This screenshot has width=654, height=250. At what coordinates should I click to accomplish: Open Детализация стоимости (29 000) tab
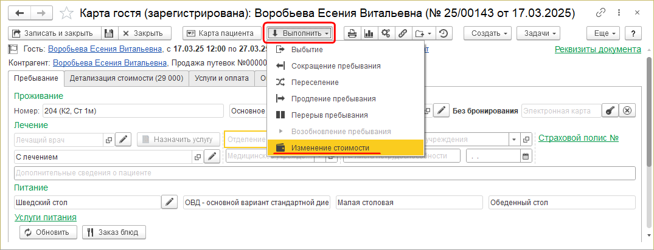point(127,78)
